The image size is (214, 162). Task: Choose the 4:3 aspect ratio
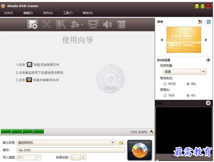(188, 95)
